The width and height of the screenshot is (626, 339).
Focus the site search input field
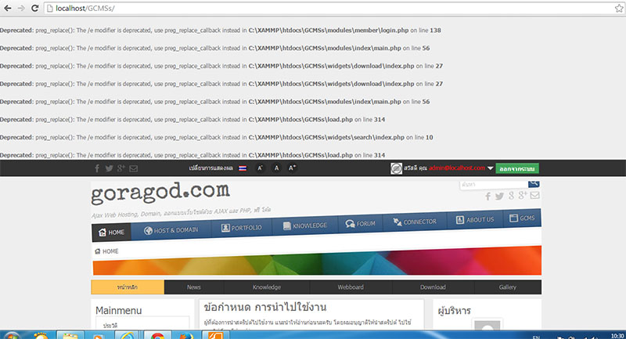coord(494,185)
